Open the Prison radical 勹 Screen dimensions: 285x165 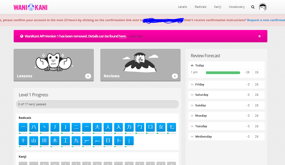pyautogui.click(x=140, y=127)
